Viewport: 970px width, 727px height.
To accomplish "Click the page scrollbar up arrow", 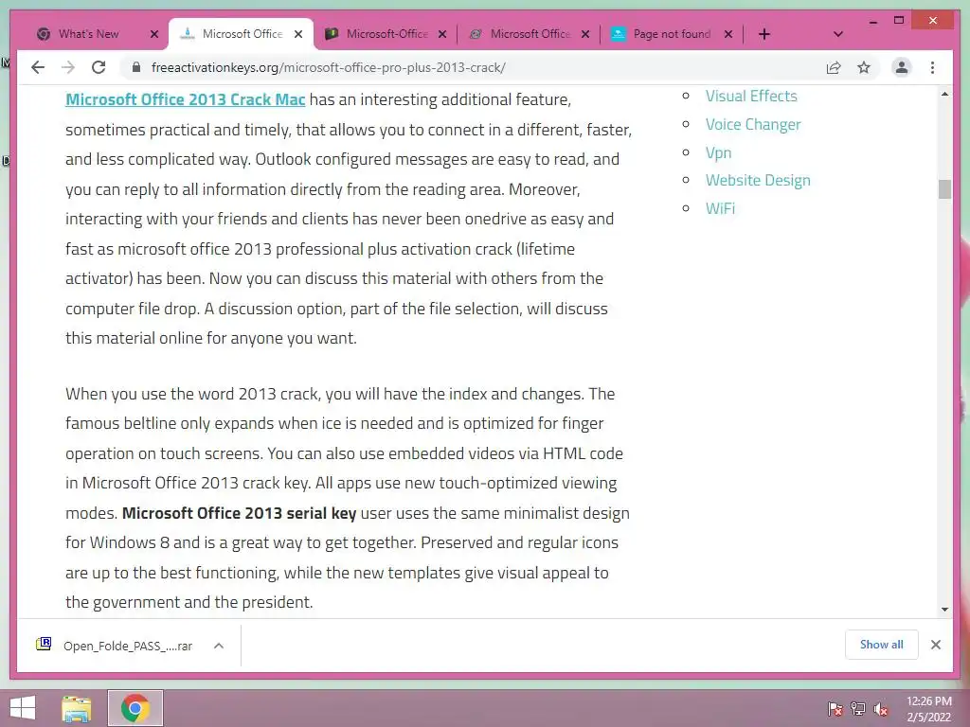I will tap(944, 95).
